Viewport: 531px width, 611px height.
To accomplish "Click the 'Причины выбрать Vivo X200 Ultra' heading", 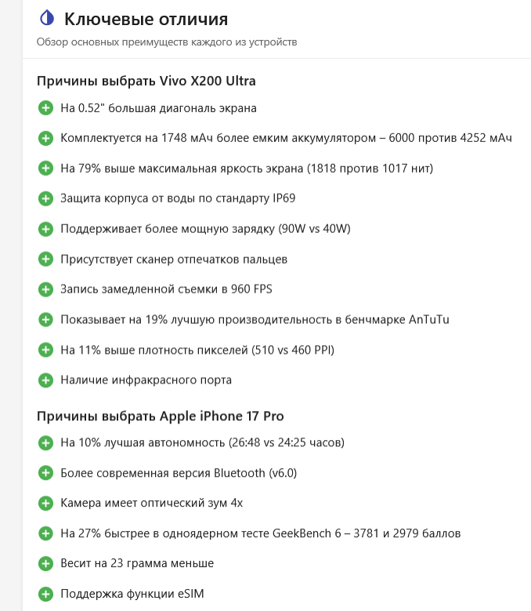I will coord(146,81).
